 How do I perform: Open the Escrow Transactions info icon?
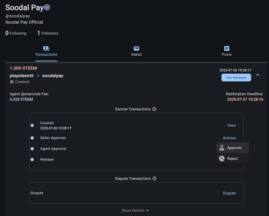point(154,109)
